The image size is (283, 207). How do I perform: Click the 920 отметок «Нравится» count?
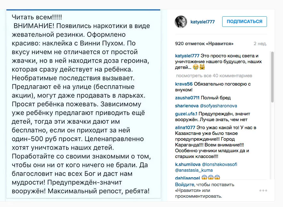[204, 44]
